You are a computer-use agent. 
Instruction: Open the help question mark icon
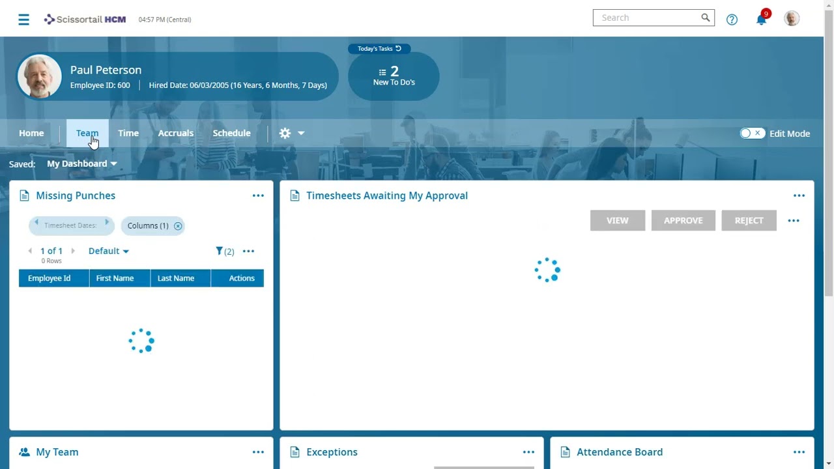tap(732, 20)
